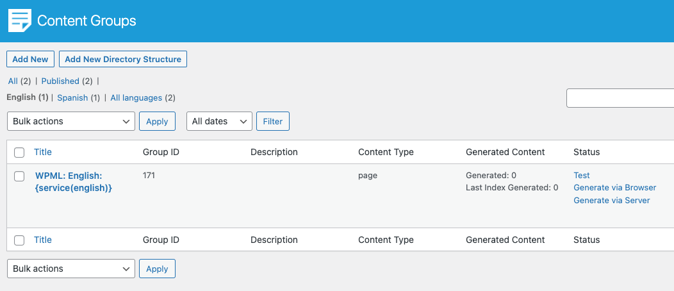
Task: Open top Bulk actions dropdown
Action: pyautogui.click(x=70, y=121)
